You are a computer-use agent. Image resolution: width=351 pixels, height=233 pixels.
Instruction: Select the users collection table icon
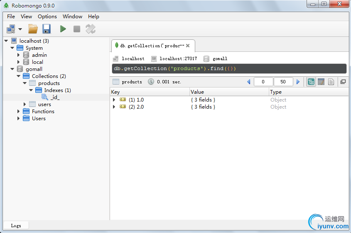32,104
